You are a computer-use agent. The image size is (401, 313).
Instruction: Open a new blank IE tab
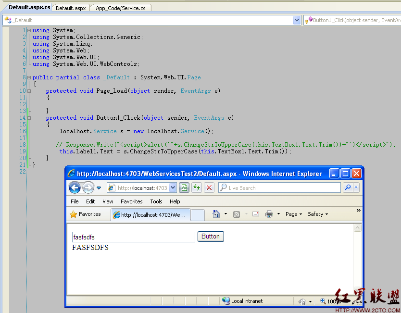[198, 215]
